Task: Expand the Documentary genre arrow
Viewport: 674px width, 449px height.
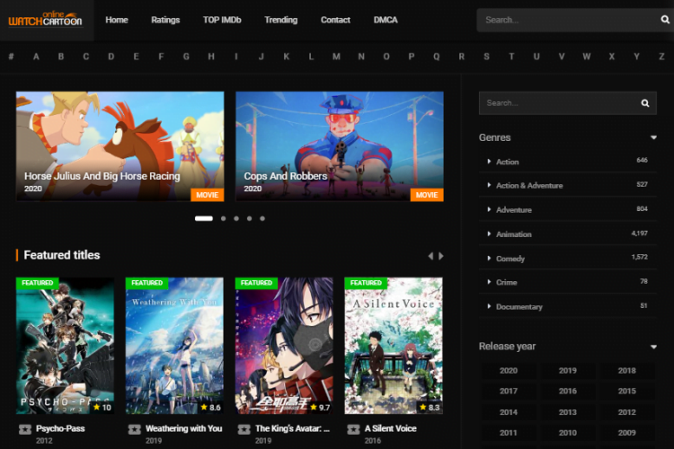Action: (489, 306)
